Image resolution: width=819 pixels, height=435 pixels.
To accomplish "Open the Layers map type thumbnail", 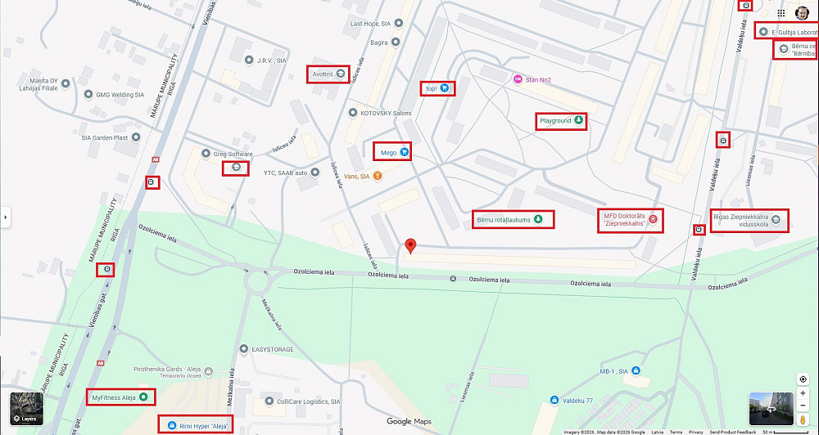I will click(27, 408).
